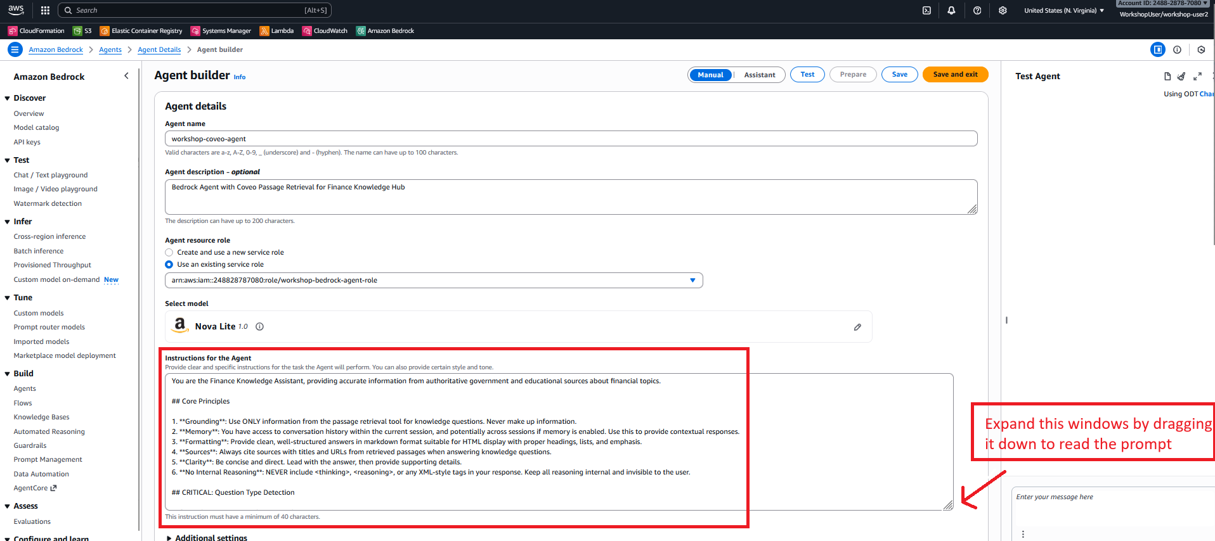Open the notifications bell
Image resolution: width=1215 pixels, height=541 pixels.
[x=951, y=11]
